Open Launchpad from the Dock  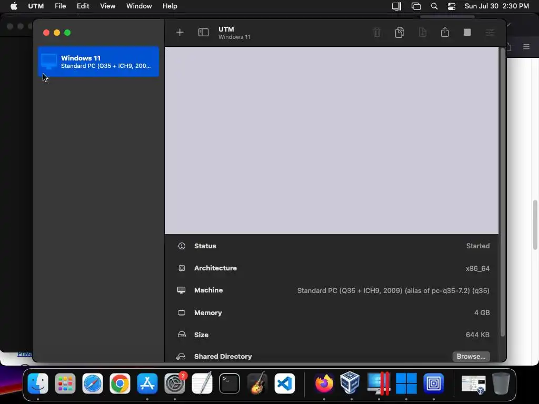tap(65, 383)
